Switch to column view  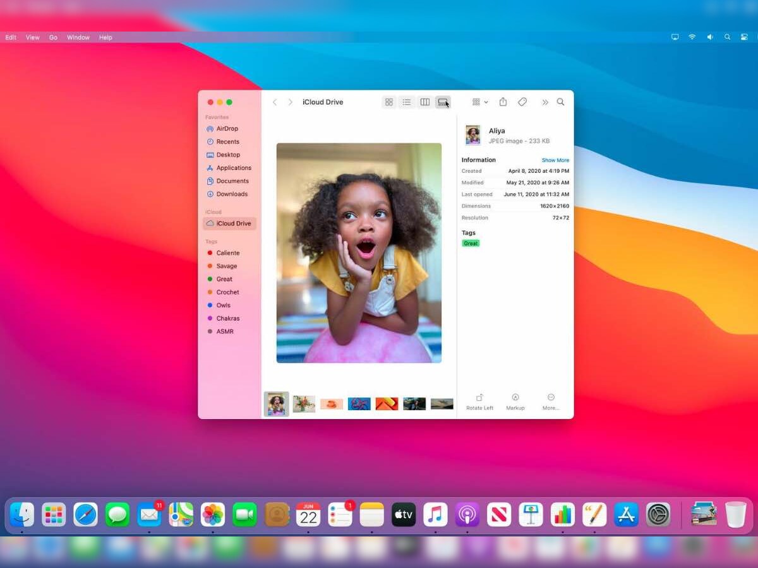point(425,102)
